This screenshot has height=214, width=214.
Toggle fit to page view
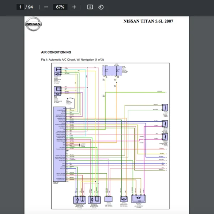click(x=90, y=7)
